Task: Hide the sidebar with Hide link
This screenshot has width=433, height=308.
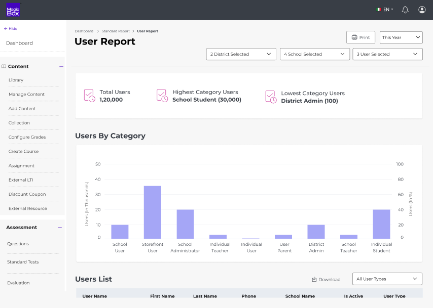Action: click(11, 29)
